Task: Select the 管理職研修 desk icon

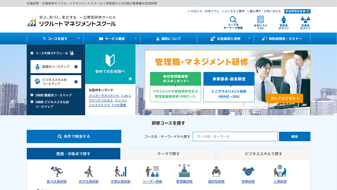Action: (x=184, y=171)
